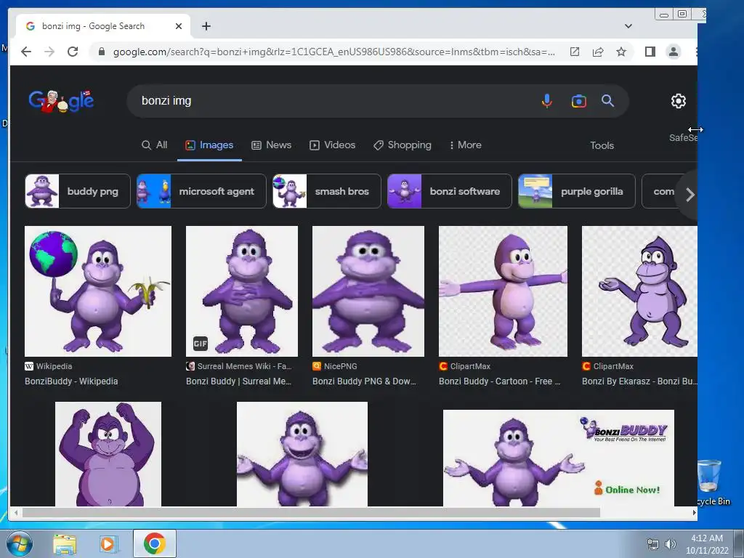This screenshot has width=744, height=558.
Task: Filter by purple gorilla chip
Action: (576, 191)
